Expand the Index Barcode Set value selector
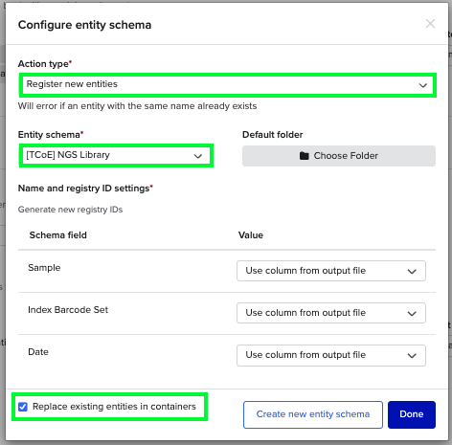Viewport: 452px width, 445px height. [x=331, y=313]
